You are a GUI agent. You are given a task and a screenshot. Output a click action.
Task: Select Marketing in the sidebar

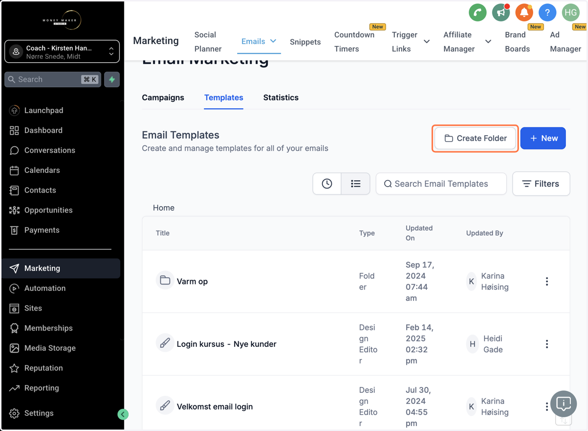[62, 268]
